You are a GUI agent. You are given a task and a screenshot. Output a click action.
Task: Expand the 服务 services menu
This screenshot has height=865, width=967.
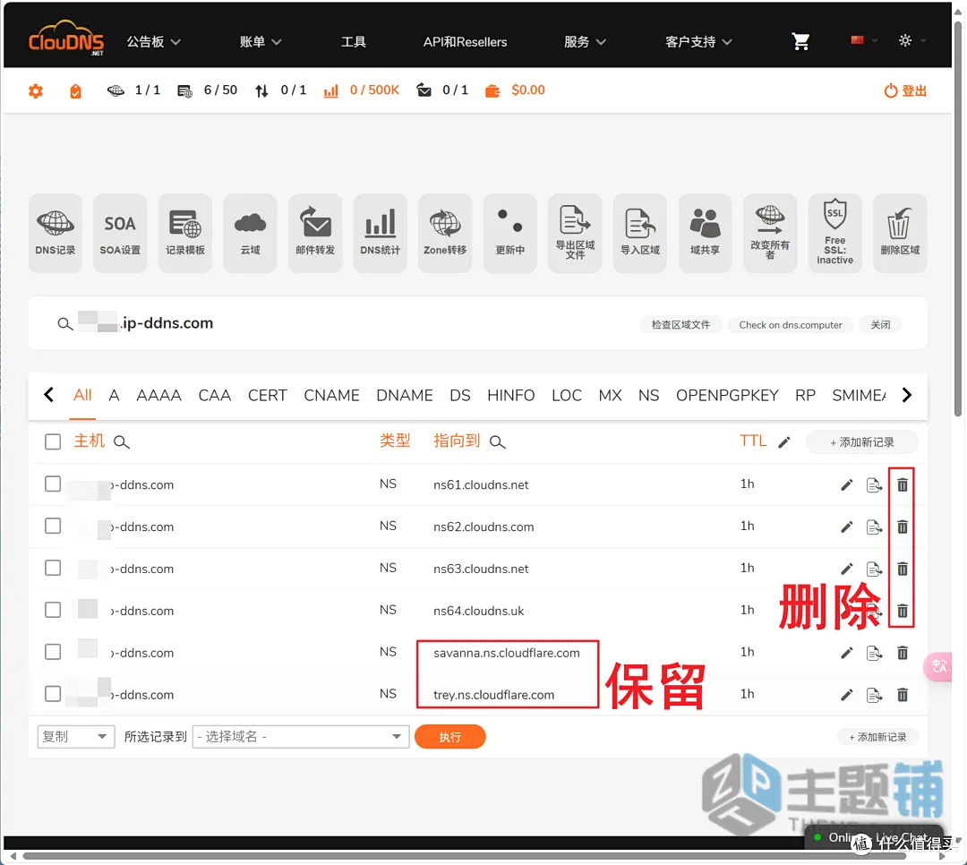[x=585, y=42]
